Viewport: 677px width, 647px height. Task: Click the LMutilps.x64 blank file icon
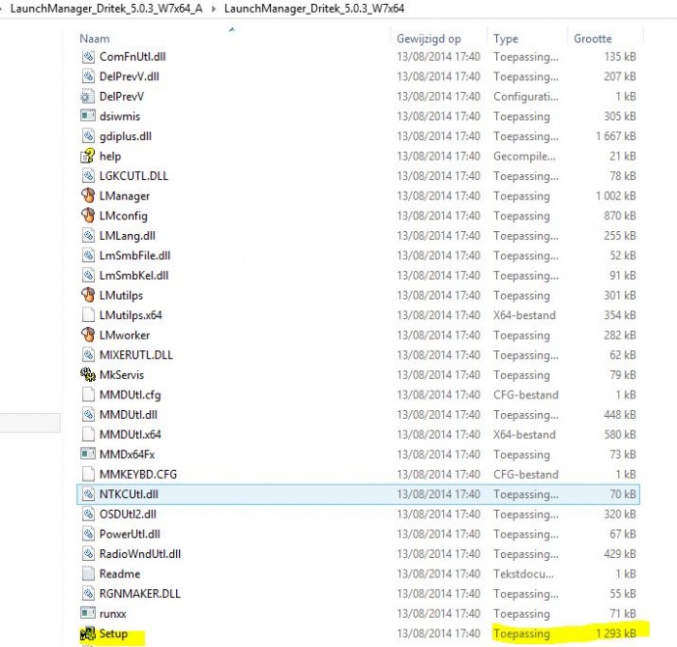(x=88, y=315)
